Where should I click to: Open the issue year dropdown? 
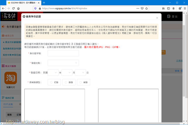[53, 72]
